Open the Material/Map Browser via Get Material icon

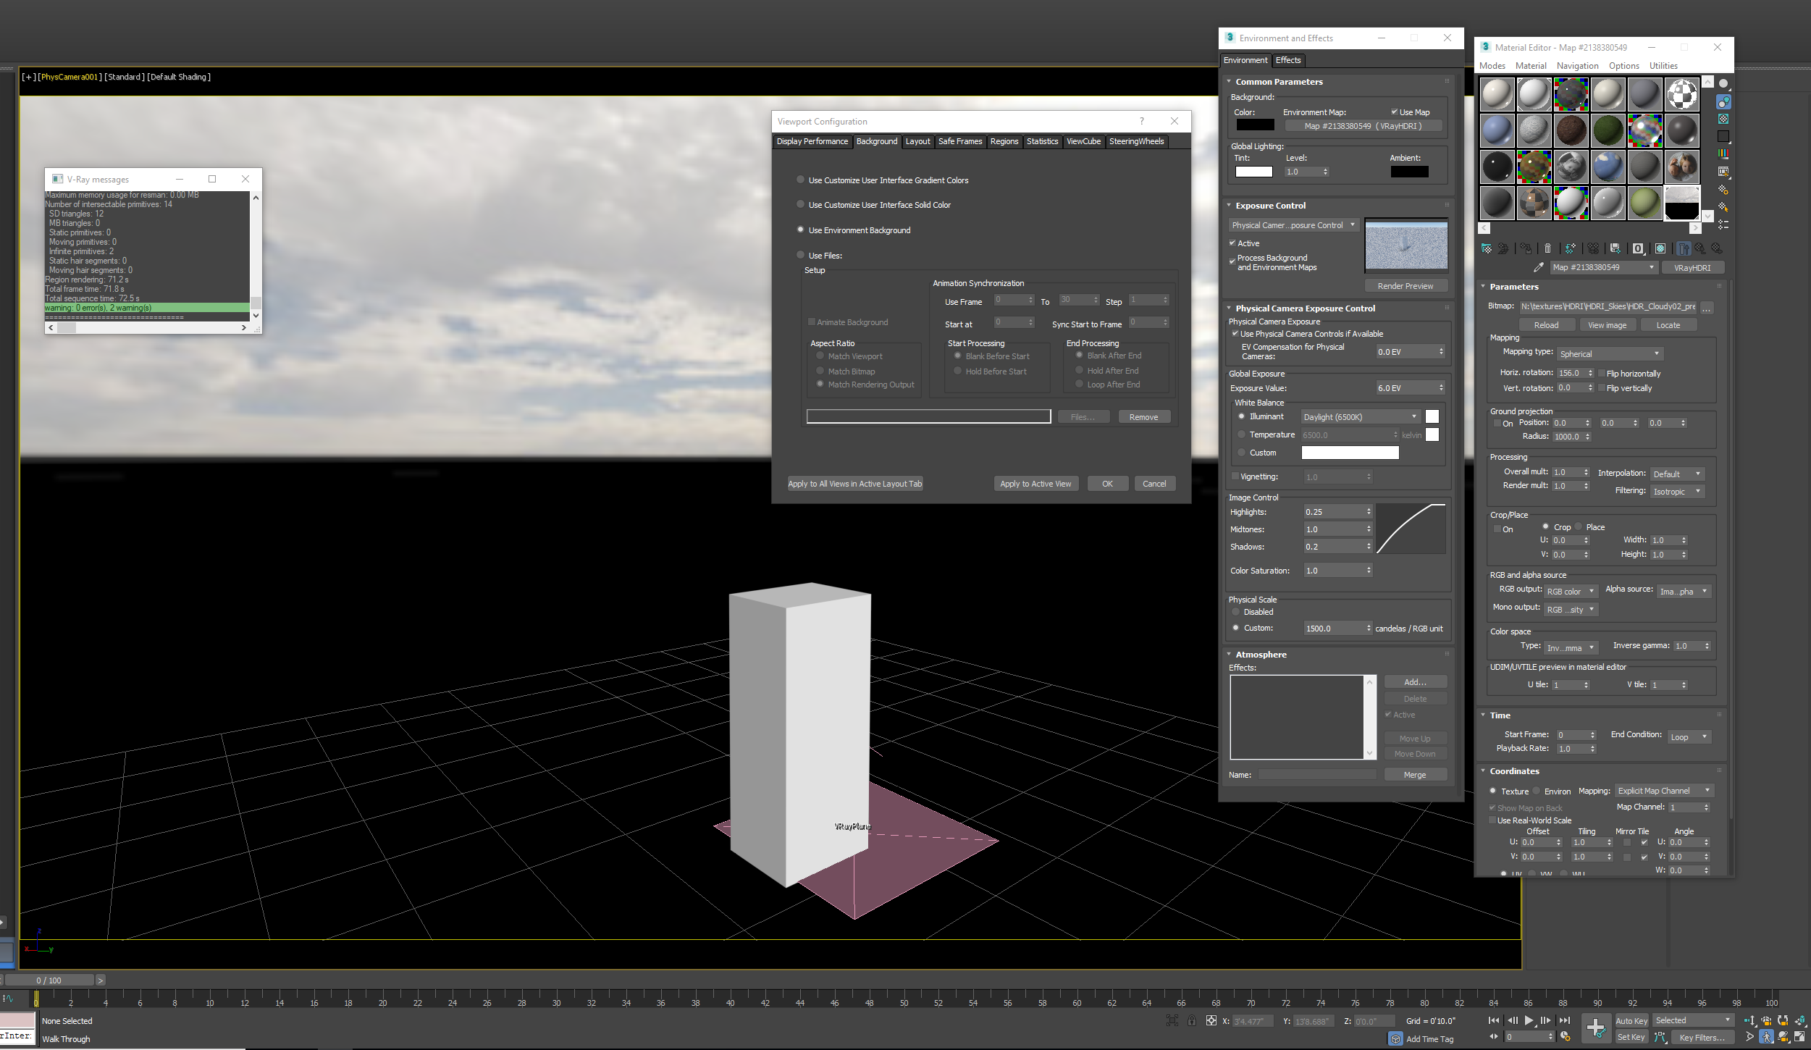(x=1487, y=248)
